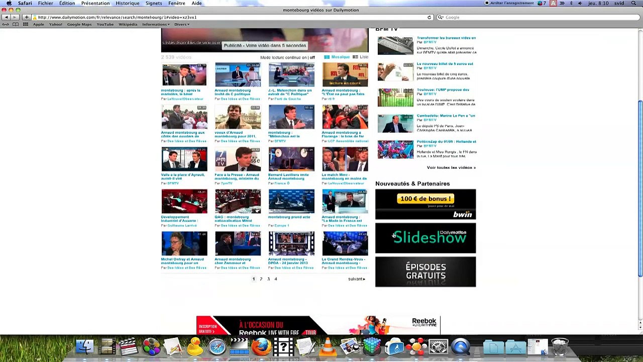
Task: Grab the vertical page scrollbar thumb
Action: click(640, 188)
